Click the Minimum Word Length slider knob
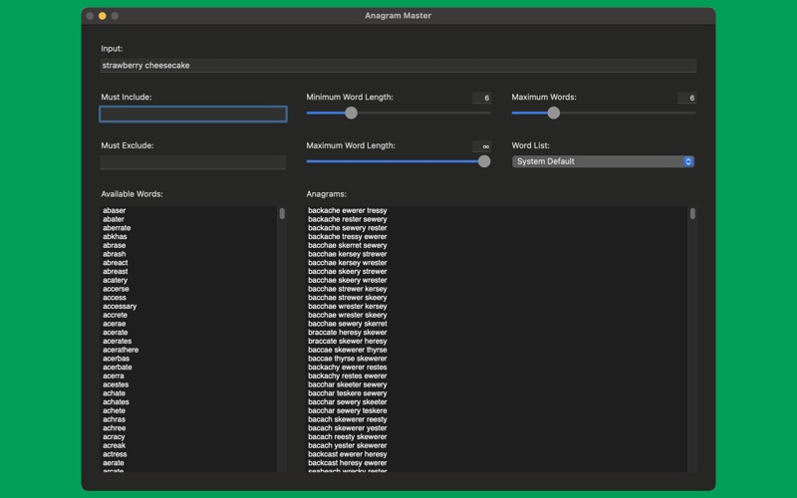 click(352, 113)
